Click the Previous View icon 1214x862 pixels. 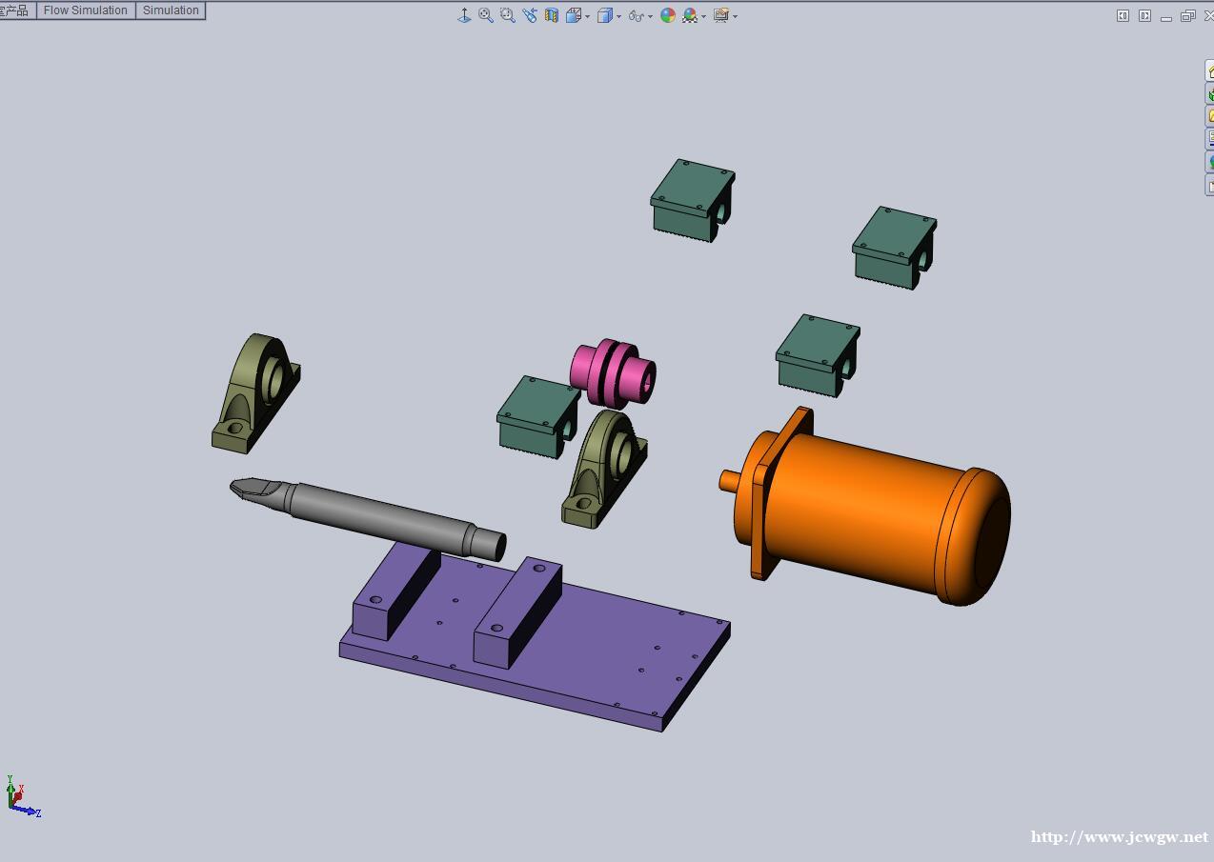(x=530, y=15)
